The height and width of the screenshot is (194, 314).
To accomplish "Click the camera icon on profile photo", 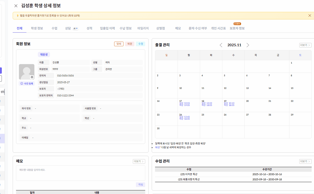I will tap(32, 77).
